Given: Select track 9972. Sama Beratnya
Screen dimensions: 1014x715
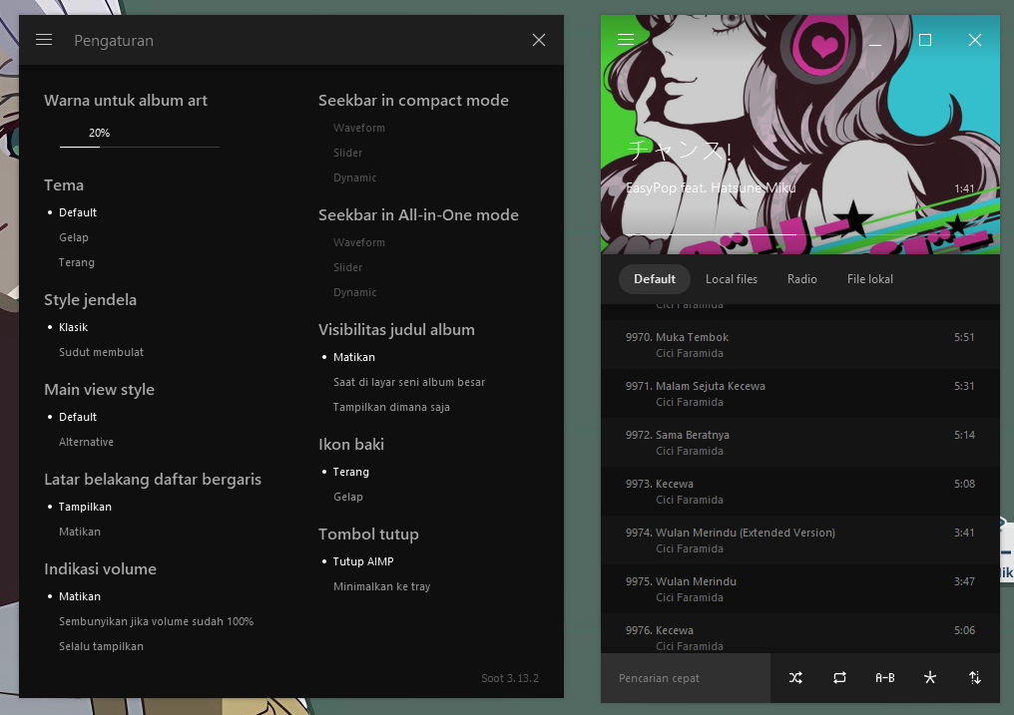Looking at the screenshot, I should point(800,443).
